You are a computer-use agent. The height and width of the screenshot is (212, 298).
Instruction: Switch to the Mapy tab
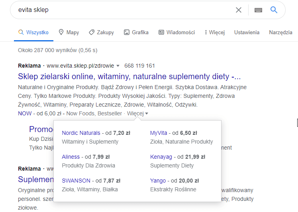click(x=69, y=33)
